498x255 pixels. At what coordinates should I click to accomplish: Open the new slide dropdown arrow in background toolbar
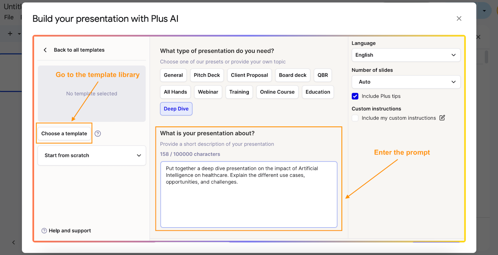[19, 34]
